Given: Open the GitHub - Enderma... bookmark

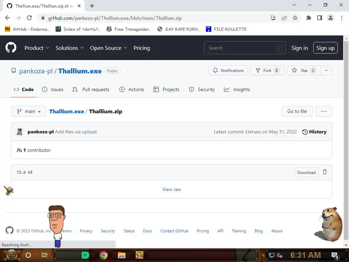Looking at the screenshot, I should point(27,29).
